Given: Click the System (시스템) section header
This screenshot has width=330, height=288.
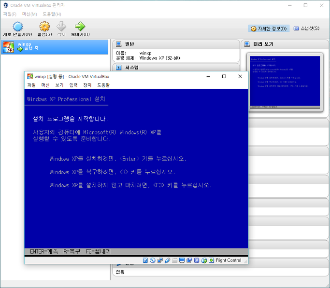Looking at the screenshot, I should [176, 68].
